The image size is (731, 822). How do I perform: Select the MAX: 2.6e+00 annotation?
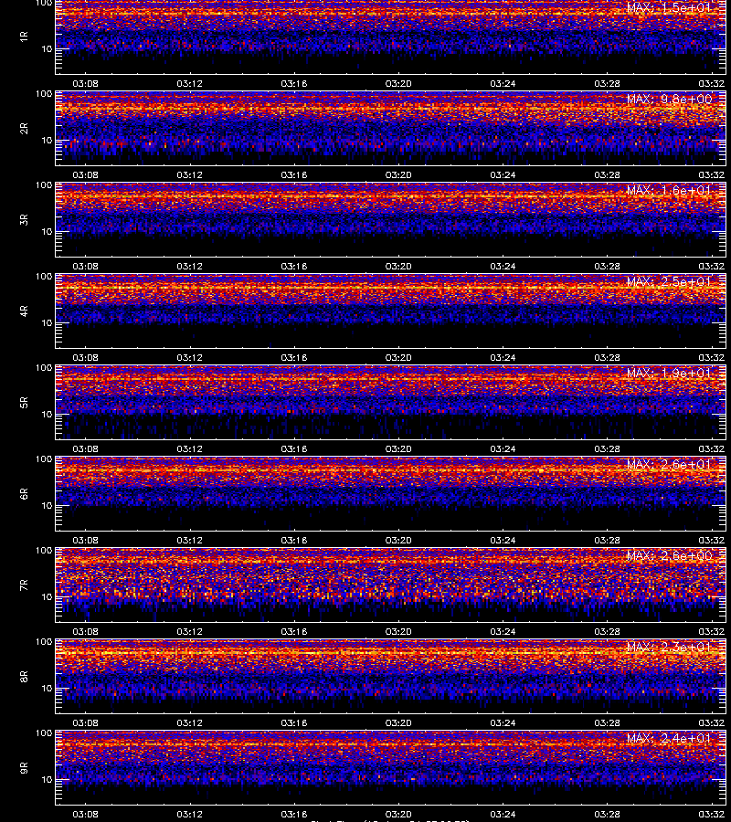pos(669,555)
